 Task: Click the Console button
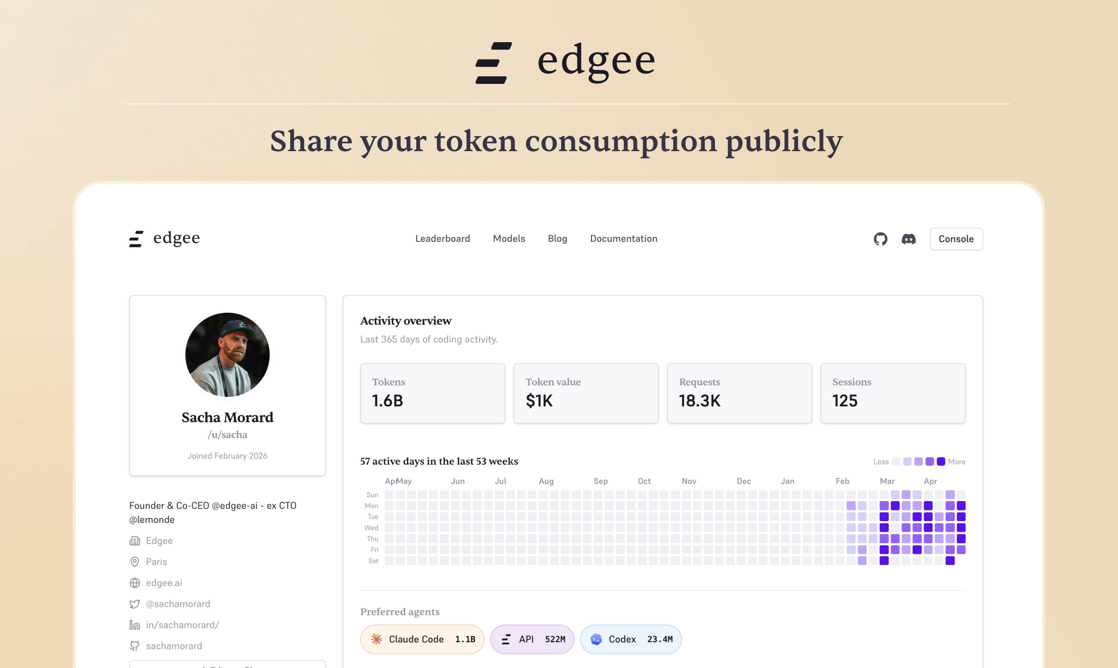click(x=956, y=239)
